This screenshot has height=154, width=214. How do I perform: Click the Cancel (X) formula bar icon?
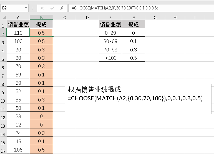tap(42, 8)
